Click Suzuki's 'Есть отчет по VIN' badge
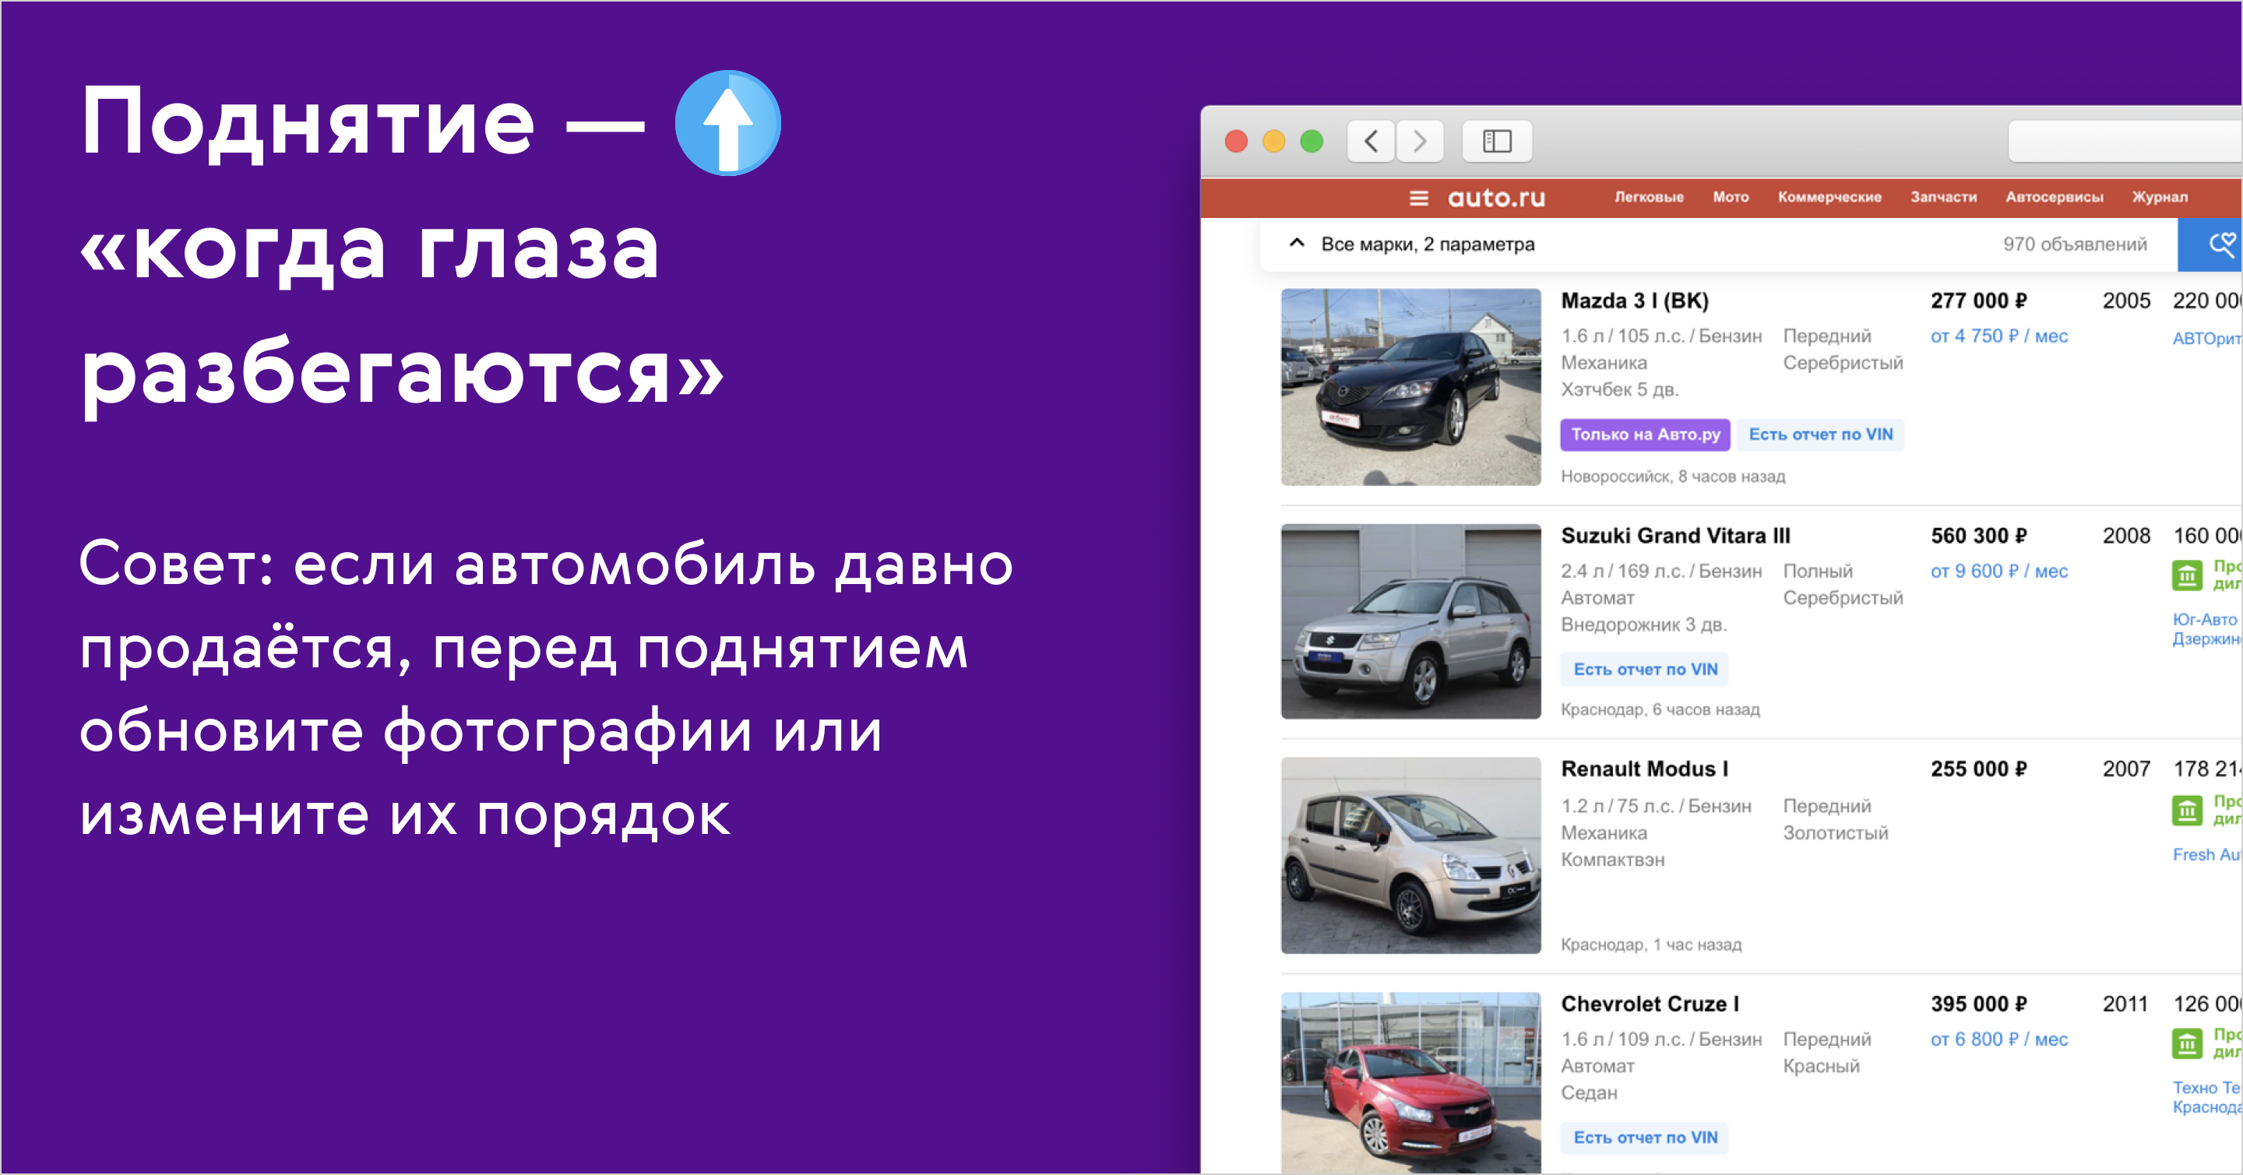 1645,670
